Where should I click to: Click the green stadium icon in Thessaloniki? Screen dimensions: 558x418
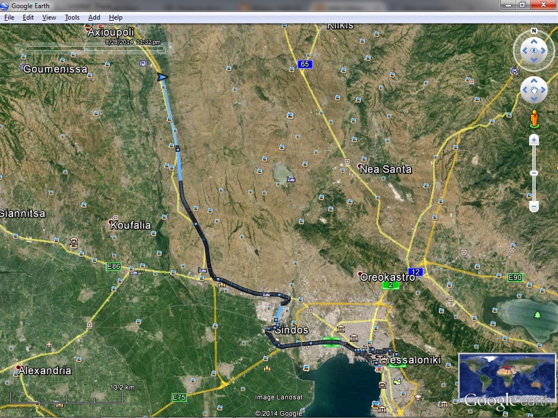397,382
